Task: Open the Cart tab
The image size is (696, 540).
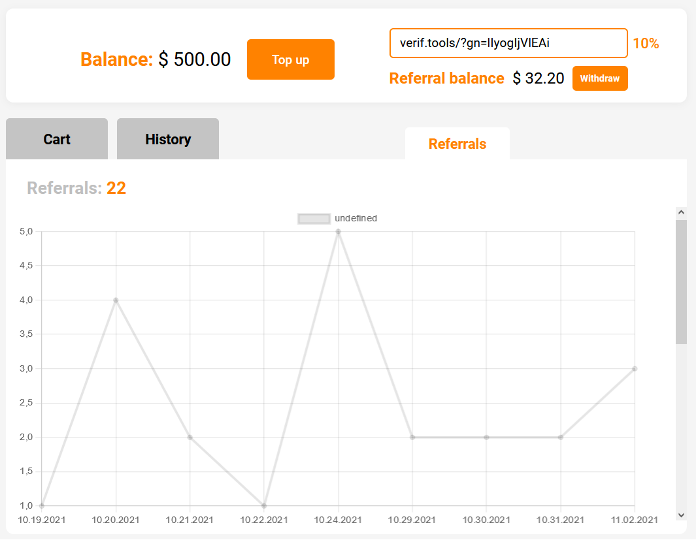Action: click(x=57, y=139)
